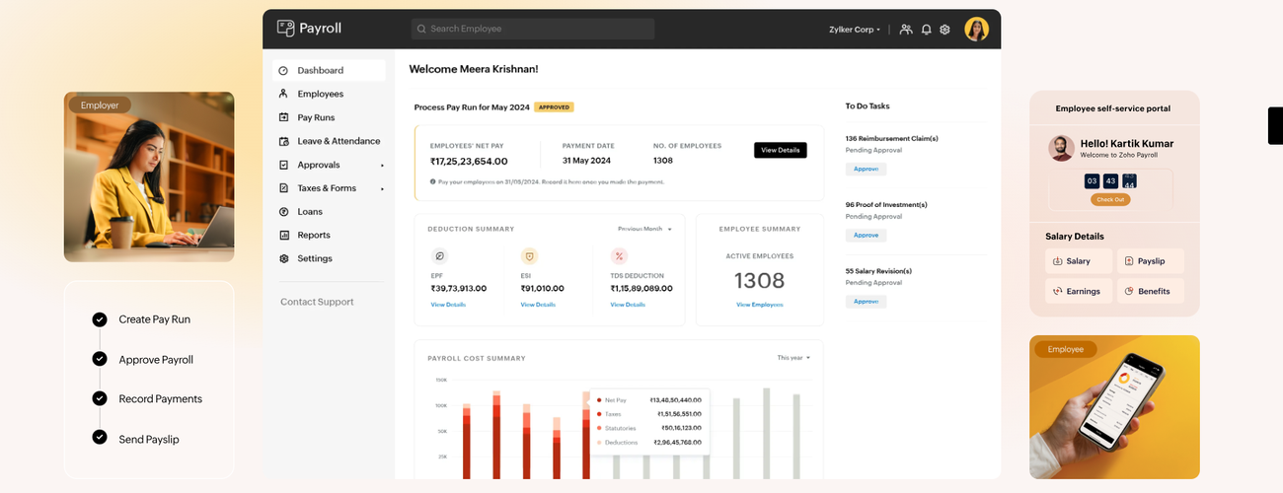Open View Details under TDS Deduction
Viewport: 1283px width, 493px height.
628,305
